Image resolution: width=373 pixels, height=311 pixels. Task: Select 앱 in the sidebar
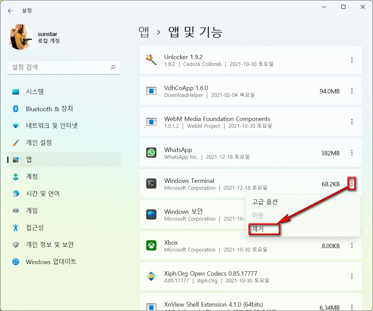[64, 159]
